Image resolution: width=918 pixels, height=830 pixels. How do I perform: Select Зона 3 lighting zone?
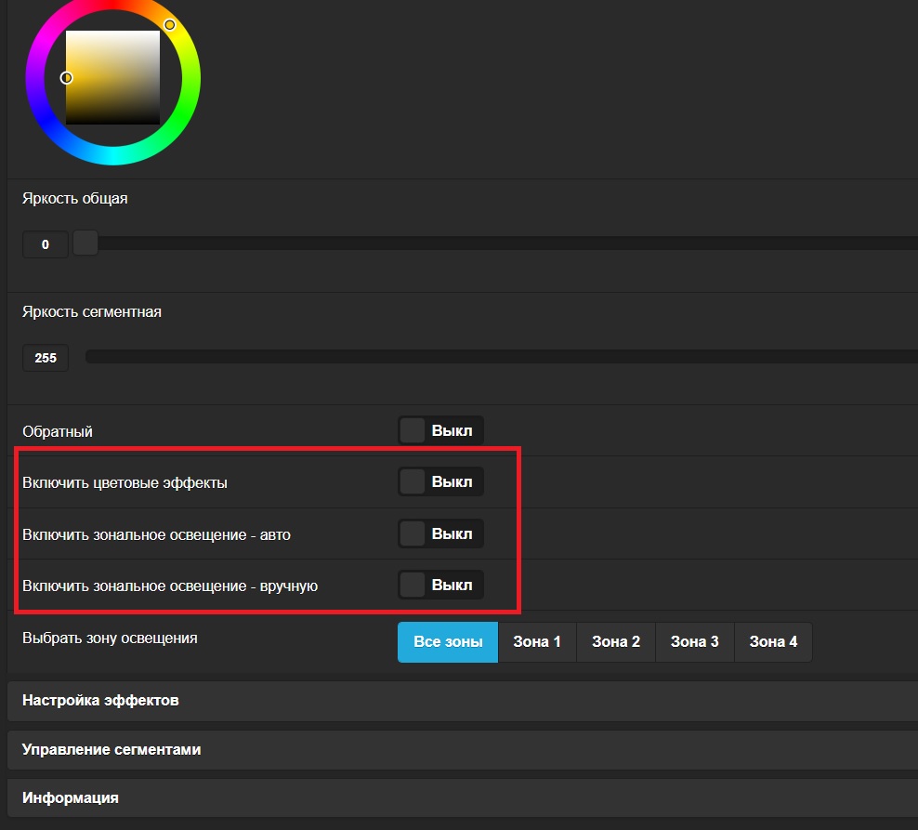(x=695, y=642)
